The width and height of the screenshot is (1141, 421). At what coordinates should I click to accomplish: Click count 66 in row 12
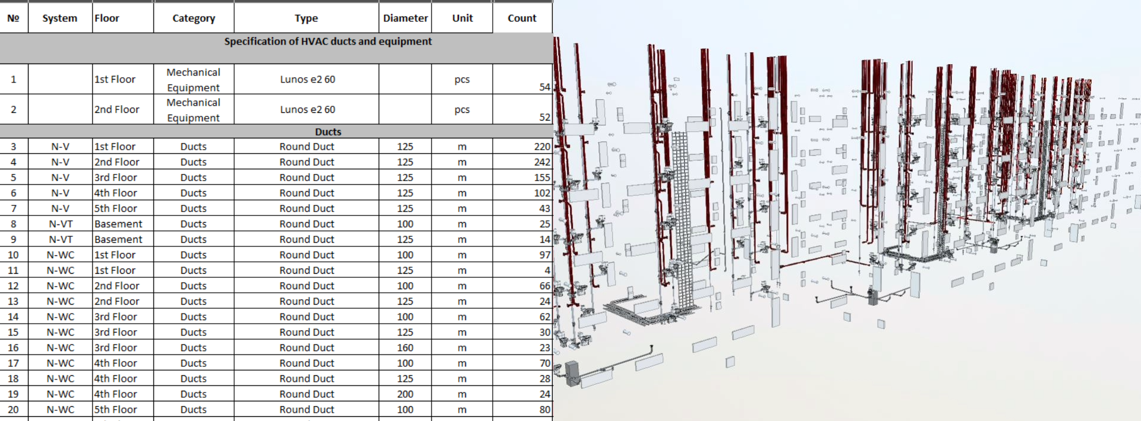522,285
